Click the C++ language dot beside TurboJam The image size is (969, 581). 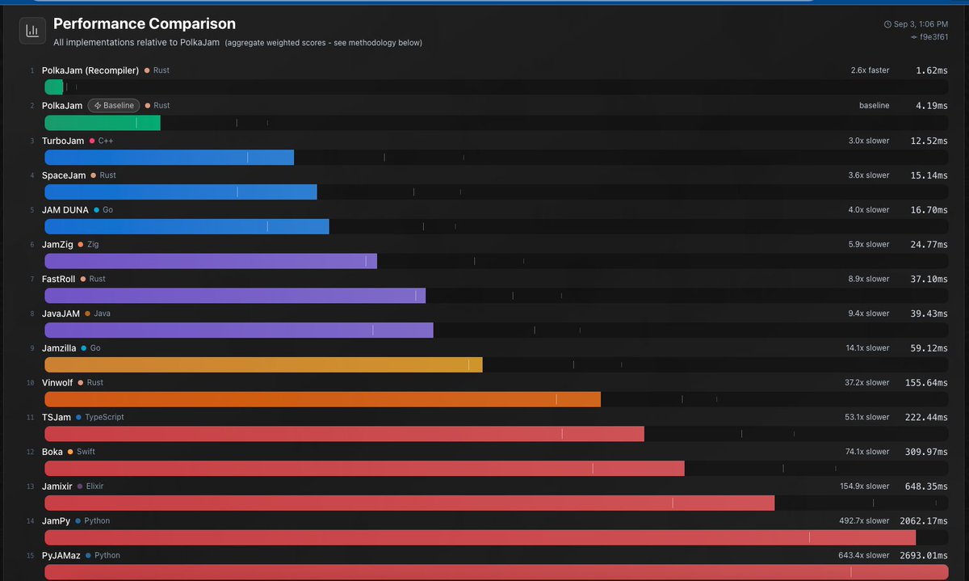tap(90, 140)
